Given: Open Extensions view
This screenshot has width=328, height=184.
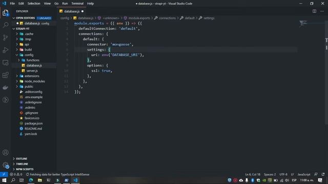Looking at the screenshot, I should tap(6, 75).
